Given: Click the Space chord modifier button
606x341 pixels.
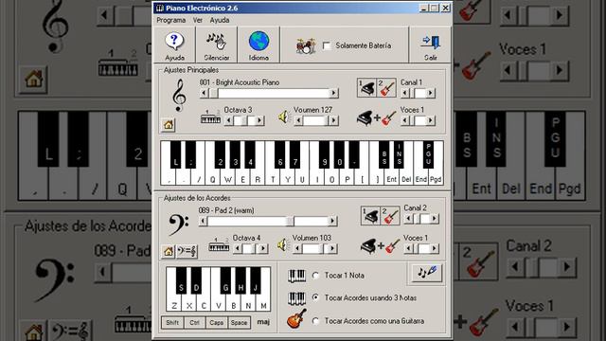Looking at the screenshot, I should click(239, 322).
